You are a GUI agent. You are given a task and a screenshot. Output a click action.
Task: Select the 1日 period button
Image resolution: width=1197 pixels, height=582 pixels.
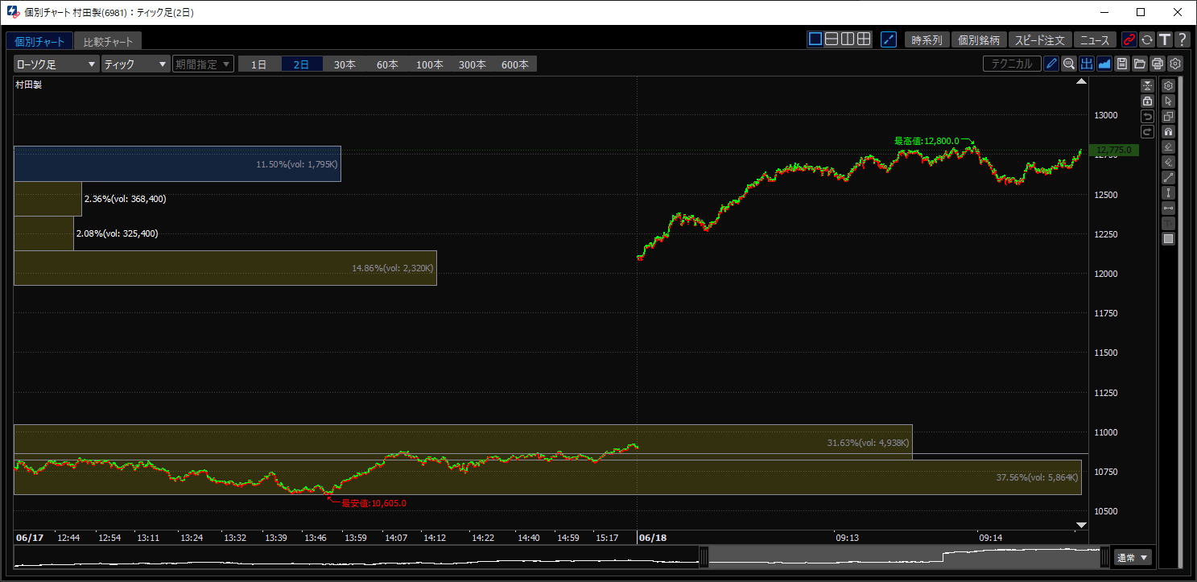(259, 64)
